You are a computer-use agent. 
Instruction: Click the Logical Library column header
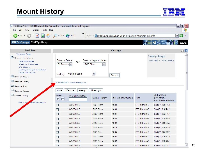click(x=99, y=98)
